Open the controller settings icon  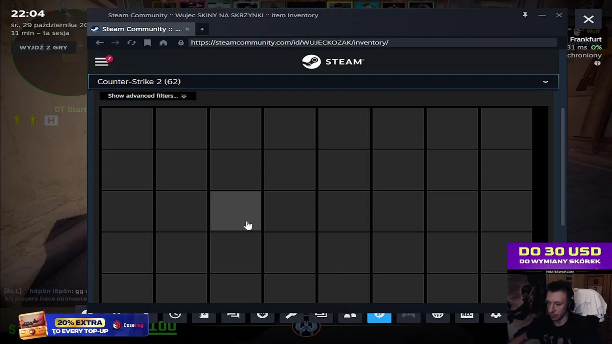tap(408, 315)
